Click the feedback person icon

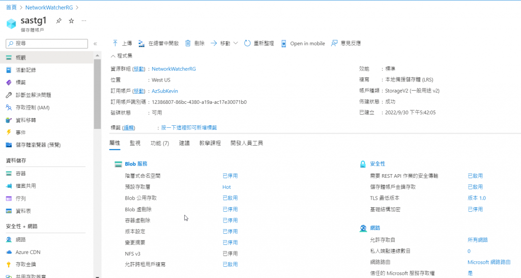(x=334, y=43)
